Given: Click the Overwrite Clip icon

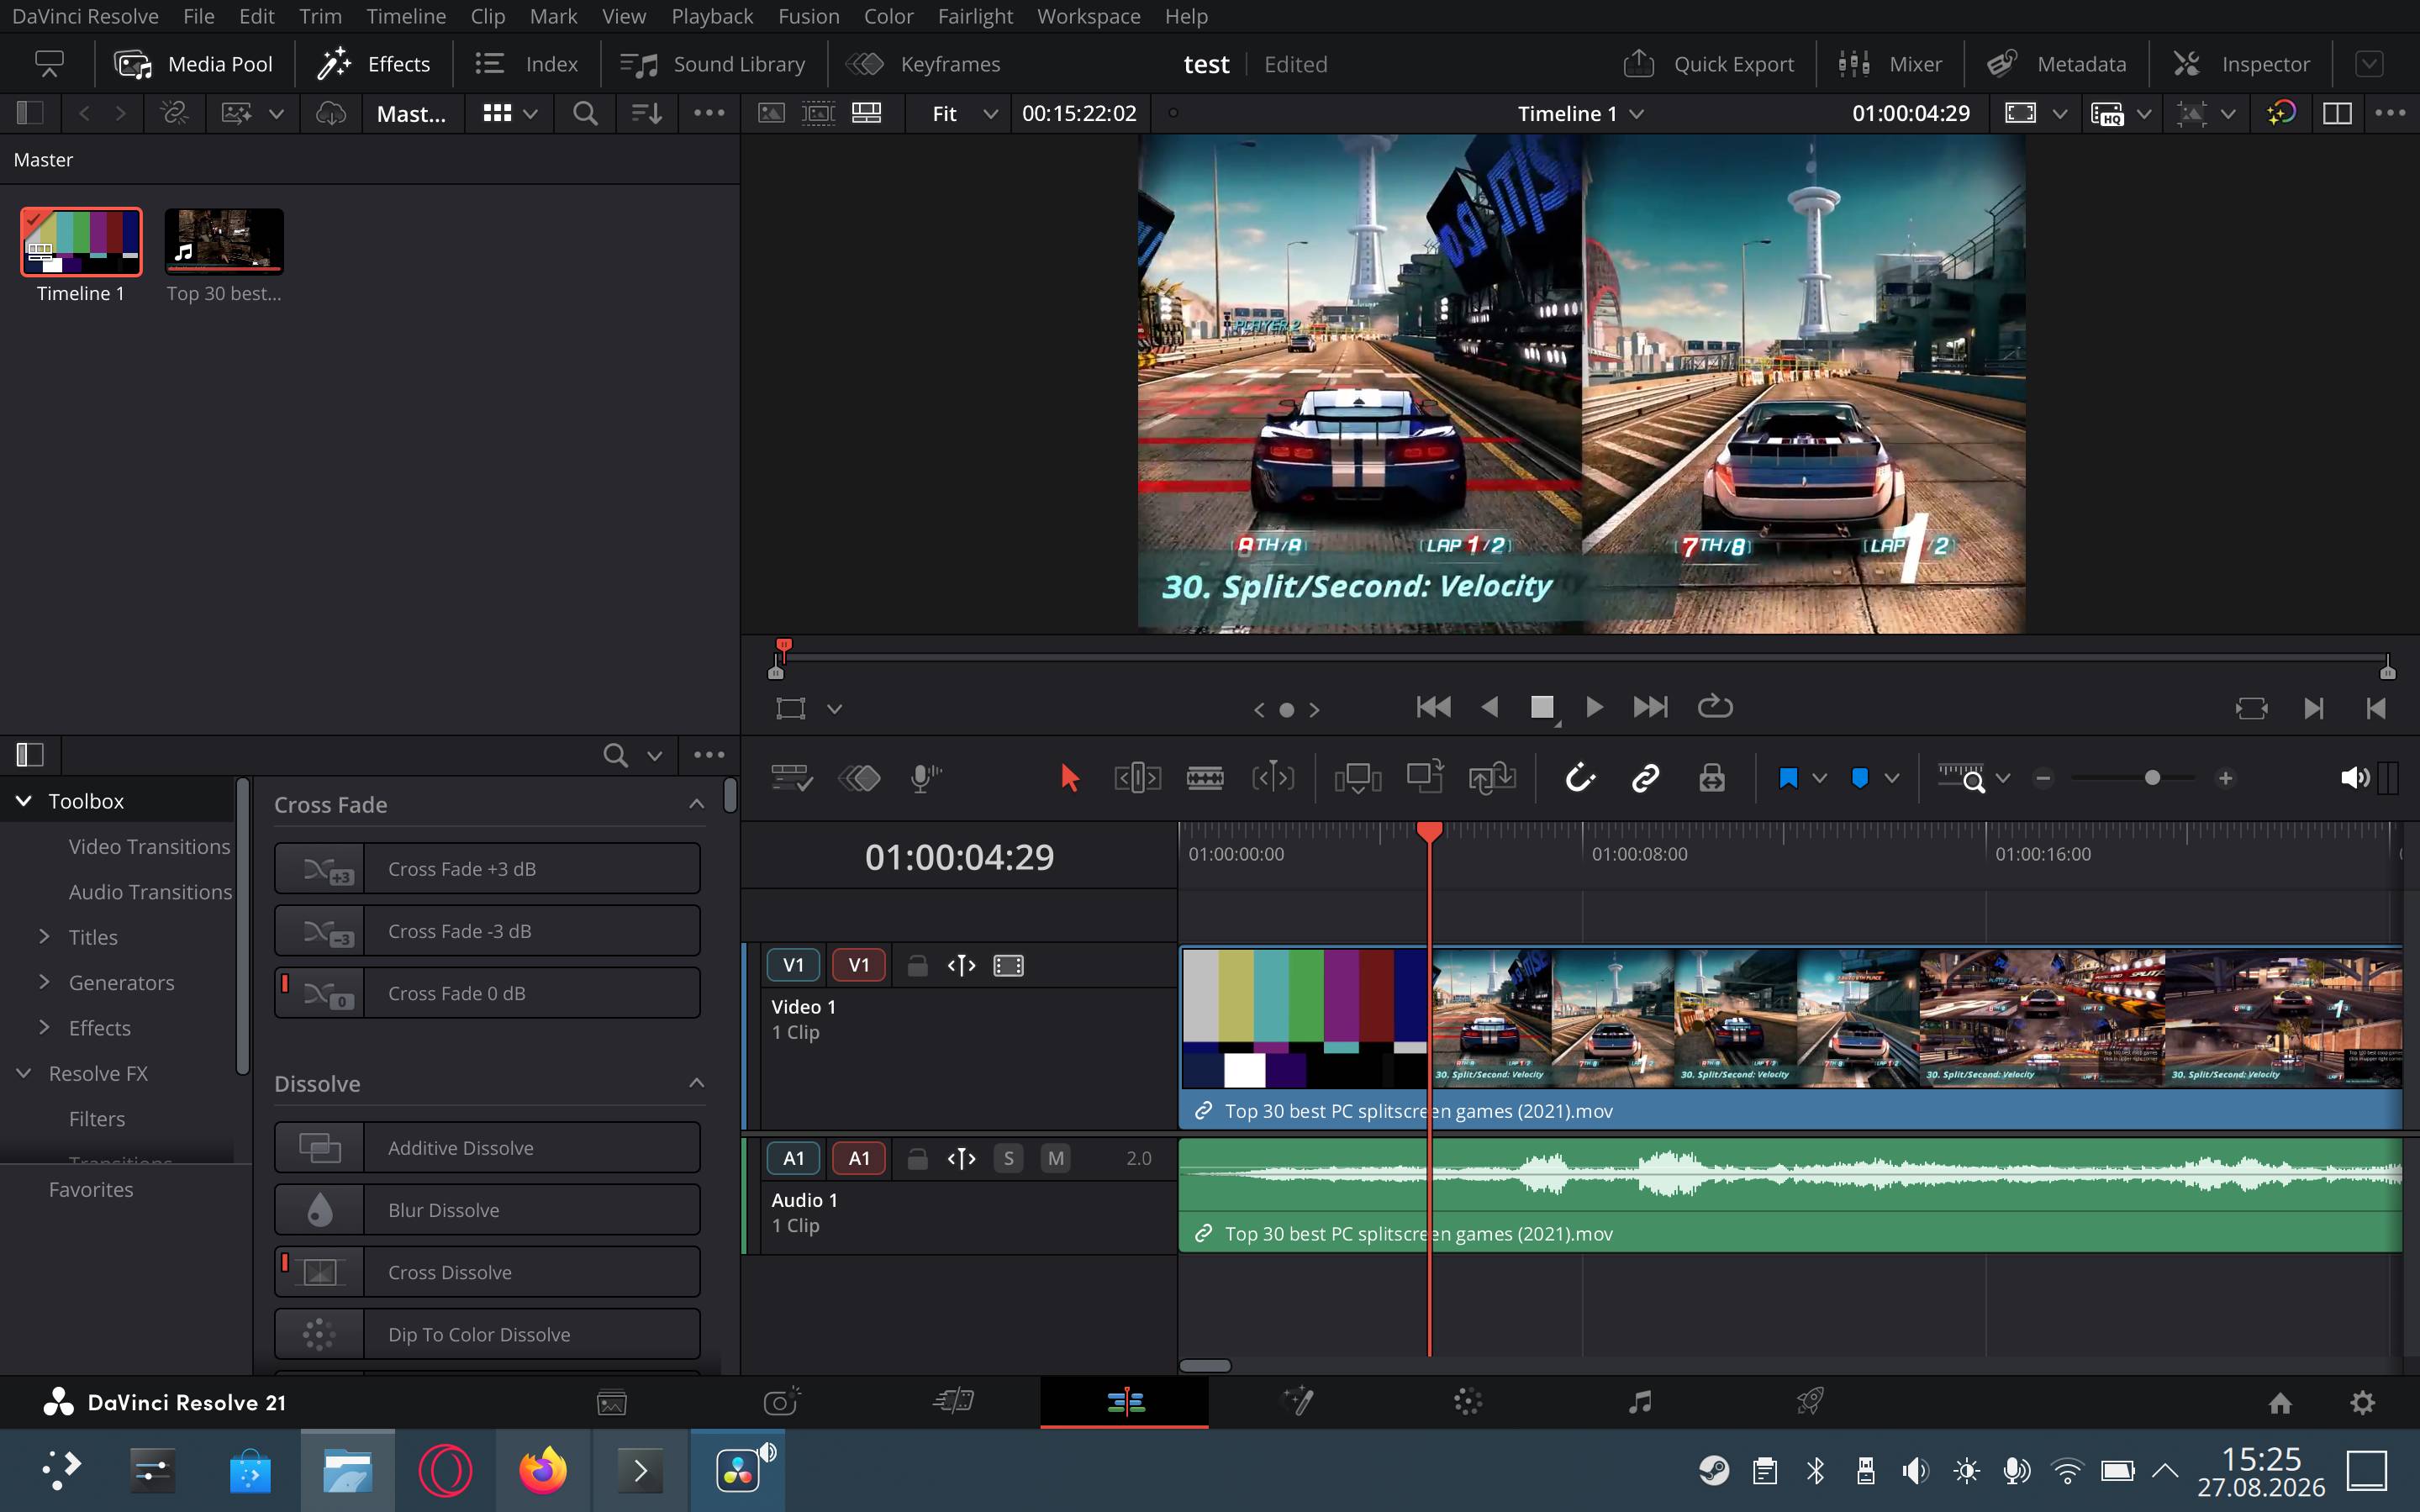Looking at the screenshot, I should click(1425, 777).
